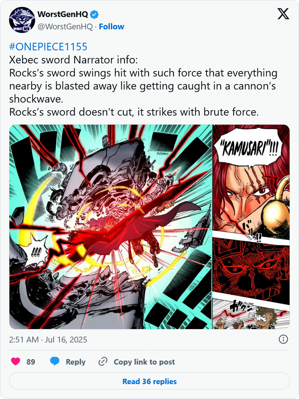This screenshot has width=299, height=399.
Task: Click the WorstGenHQ profile avatar
Action: (x=22, y=20)
